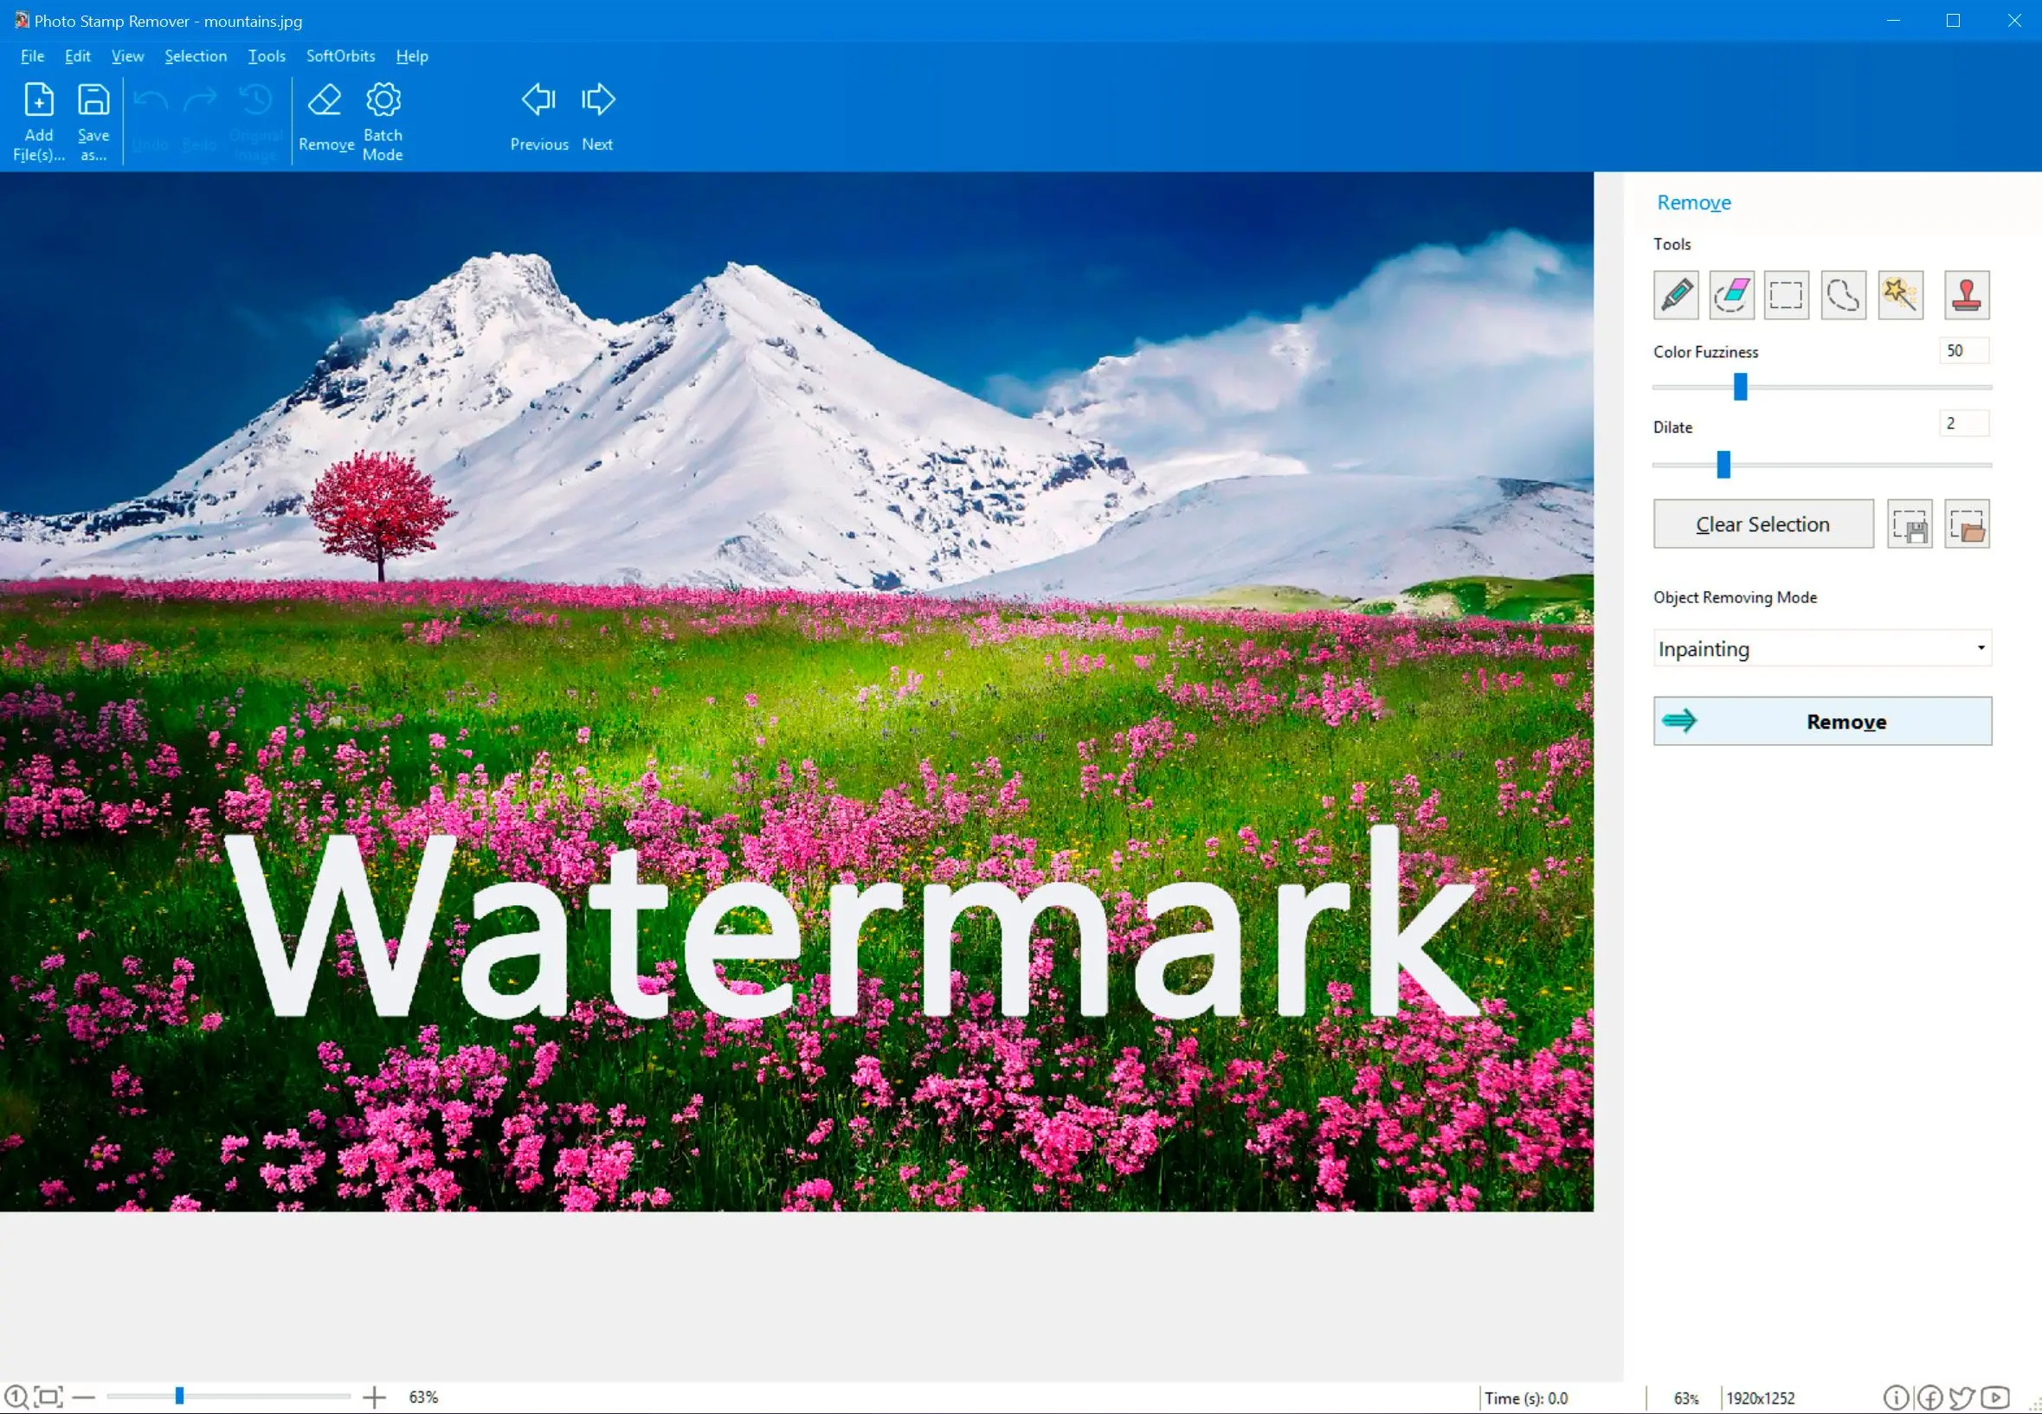Click the Remove button to process
Viewport: 2042px width, 1414px height.
click(1823, 721)
